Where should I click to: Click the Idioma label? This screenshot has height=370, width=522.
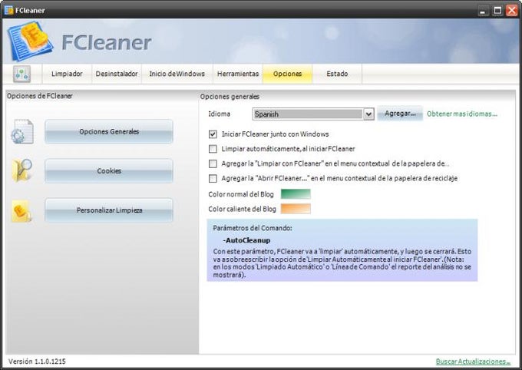tap(219, 114)
